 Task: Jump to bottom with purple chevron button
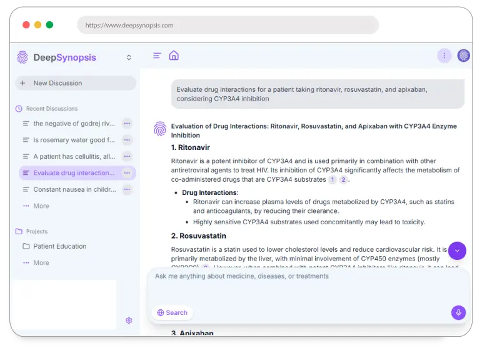click(457, 251)
